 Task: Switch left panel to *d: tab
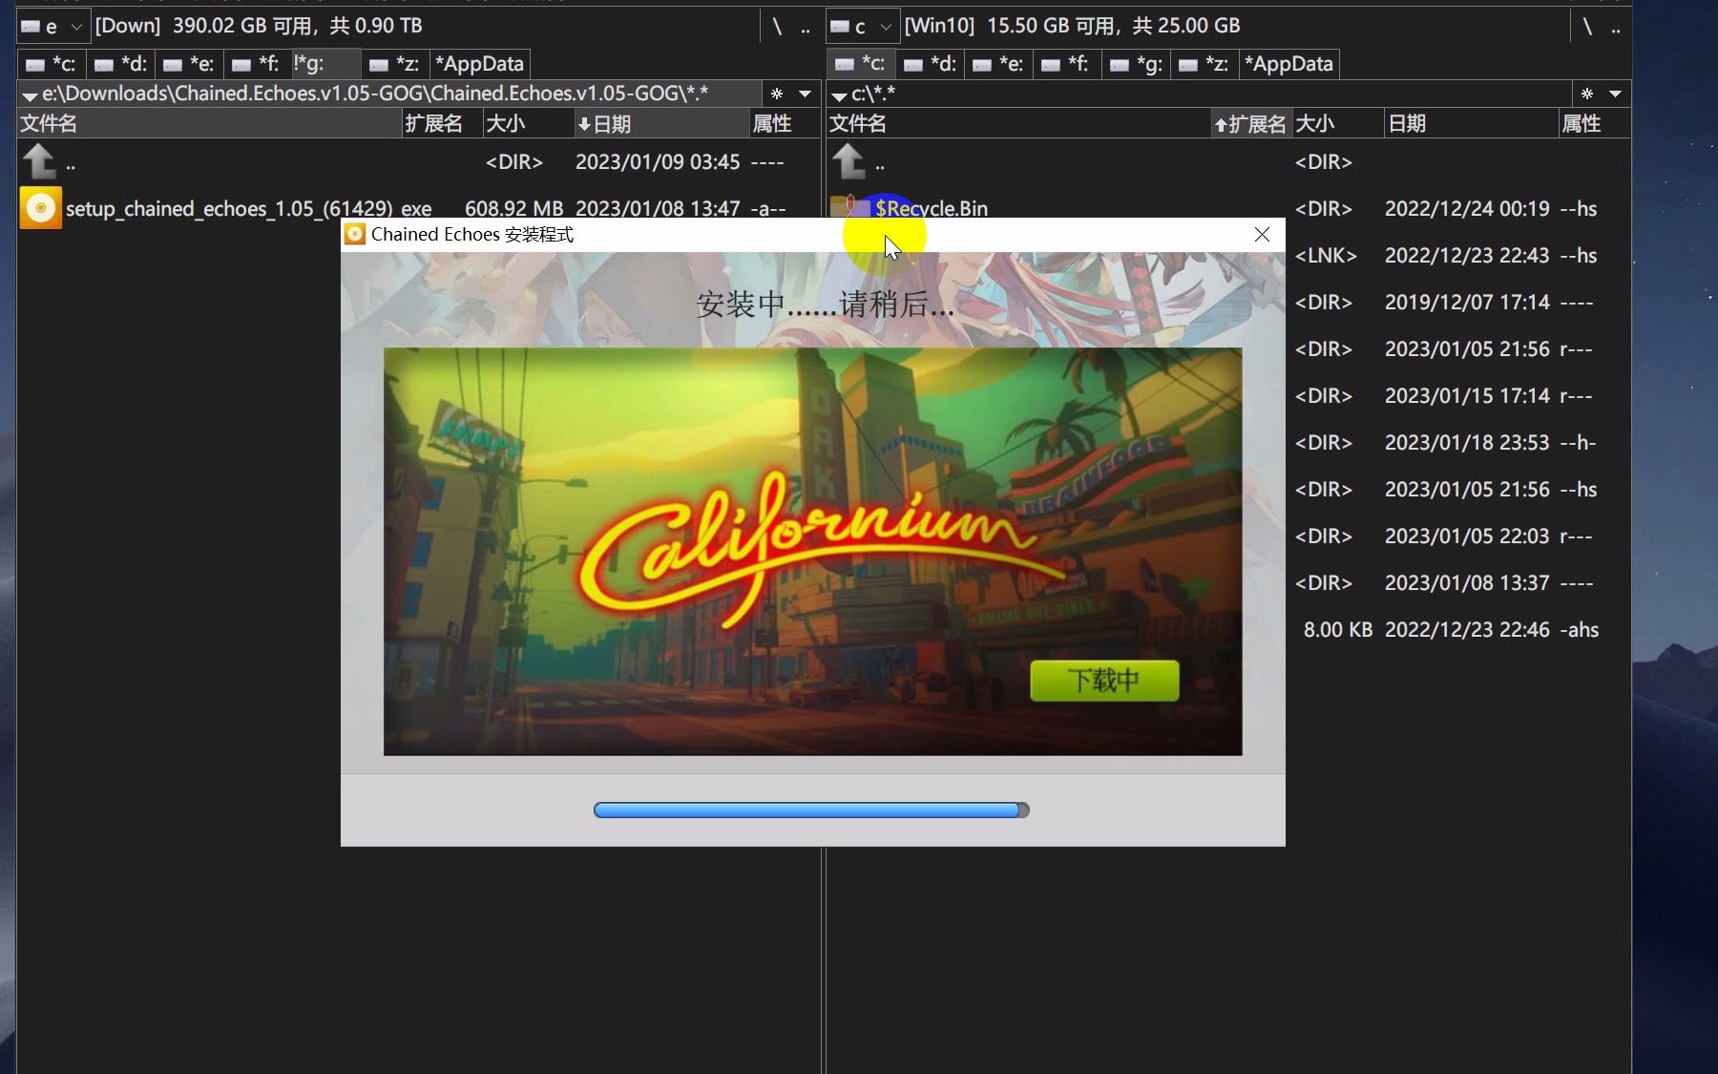pyautogui.click(x=121, y=64)
